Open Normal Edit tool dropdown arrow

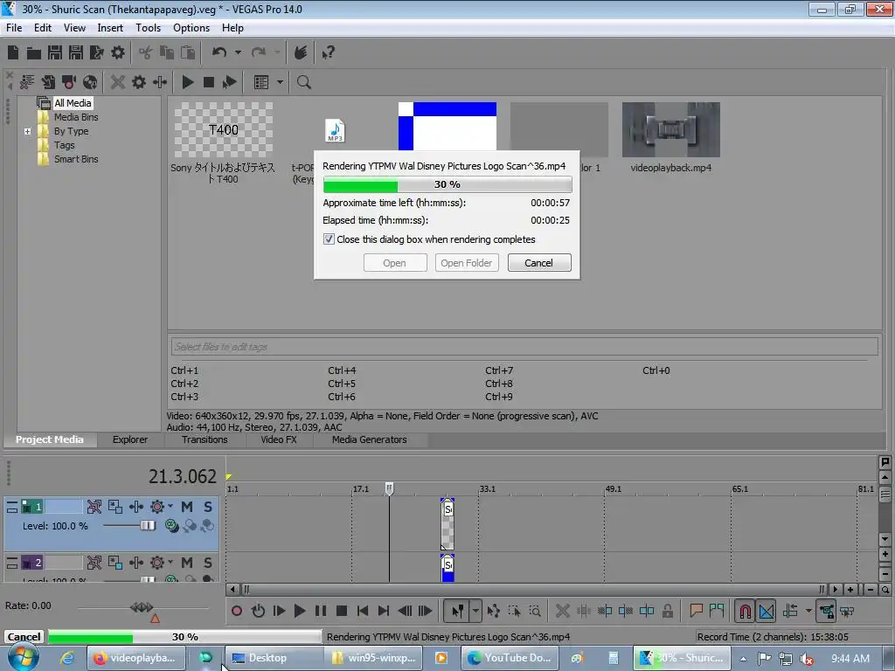(x=475, y=611)
